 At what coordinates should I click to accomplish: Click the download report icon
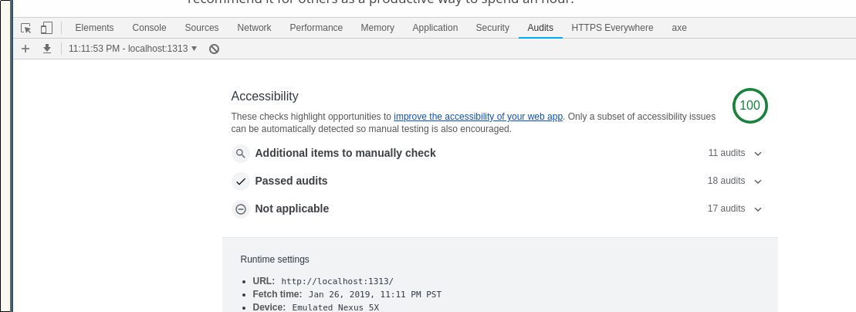pyautogui.click(x=47, y=49)
